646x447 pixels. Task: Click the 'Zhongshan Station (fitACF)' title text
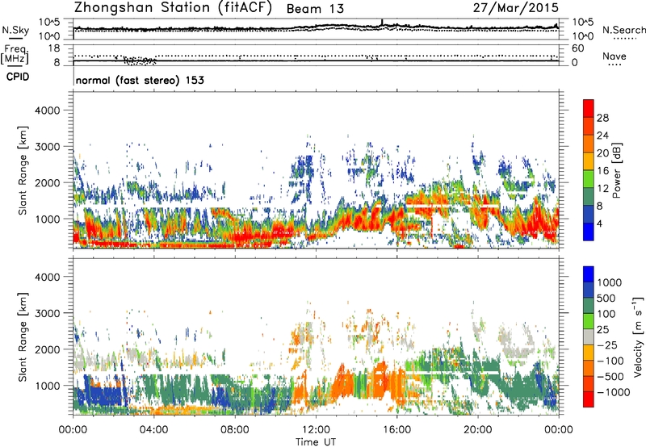(x=173, y=8)
